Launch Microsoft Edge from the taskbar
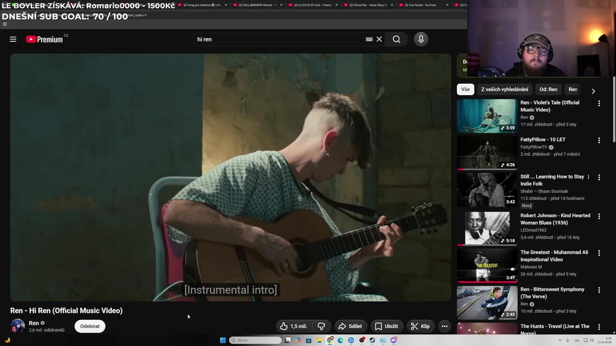616x346 pixels. (x=340, y=340)
